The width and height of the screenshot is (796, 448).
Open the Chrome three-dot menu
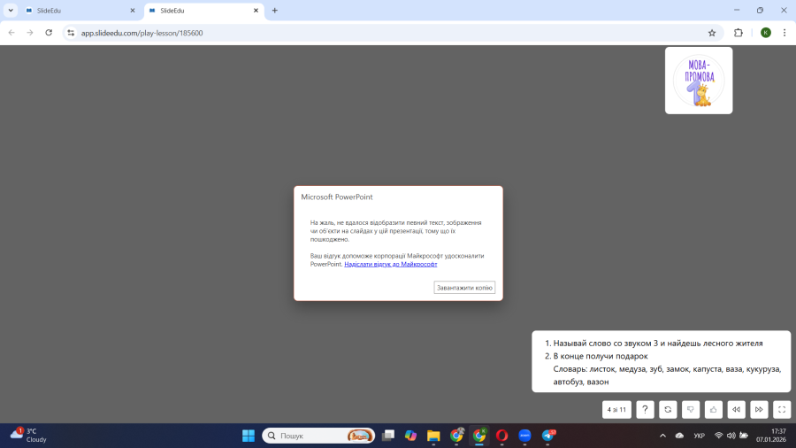[x=784, y=33]
